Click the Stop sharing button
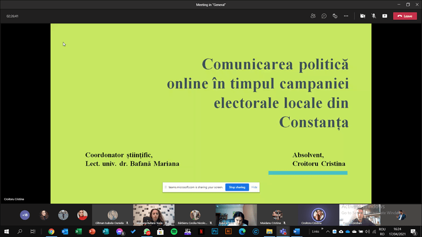Image resolution: width=422 pixels, height=237 pixels. point(237,187)
